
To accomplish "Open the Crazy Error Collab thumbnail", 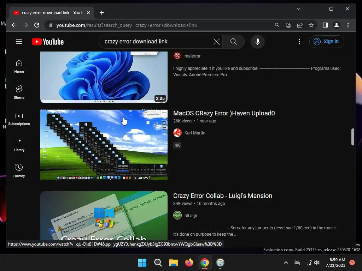I will [104, 216].
